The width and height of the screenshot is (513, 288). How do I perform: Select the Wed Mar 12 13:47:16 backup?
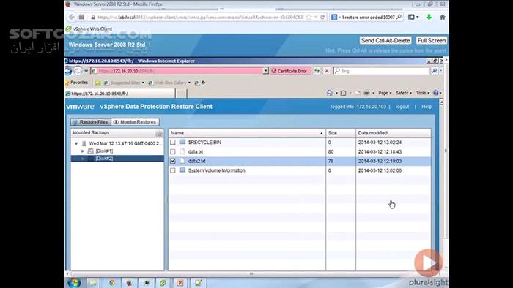click(125, 143)
